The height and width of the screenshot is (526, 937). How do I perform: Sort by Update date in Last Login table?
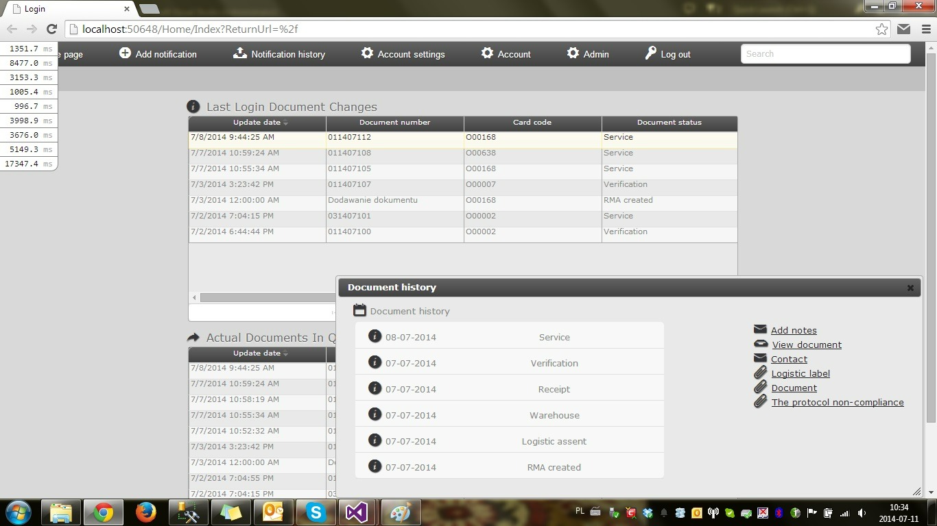click(257, 123)
